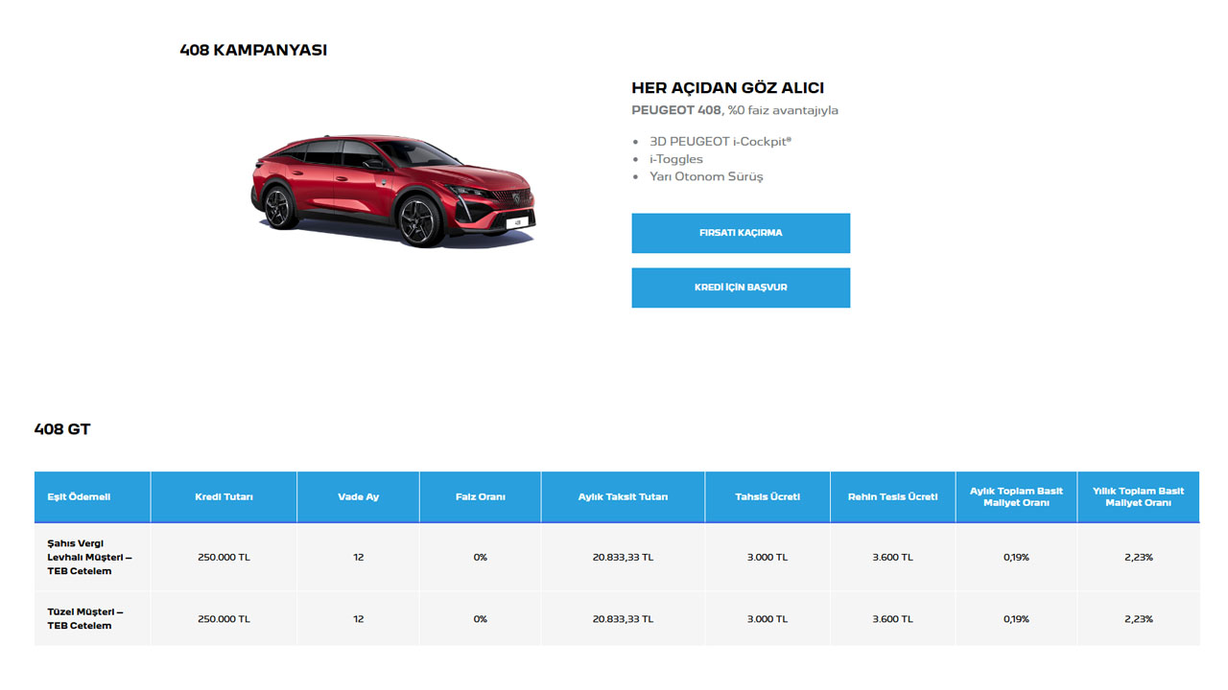Click the Faiz Oranı column header

pos(480,496)
